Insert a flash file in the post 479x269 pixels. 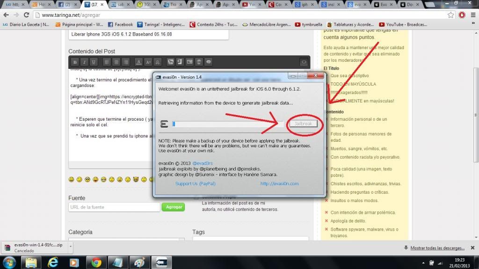pos(180,62)
